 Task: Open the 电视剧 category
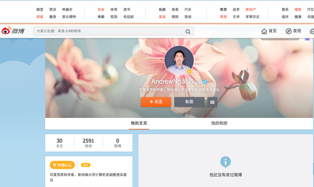(x=129, y=17)
